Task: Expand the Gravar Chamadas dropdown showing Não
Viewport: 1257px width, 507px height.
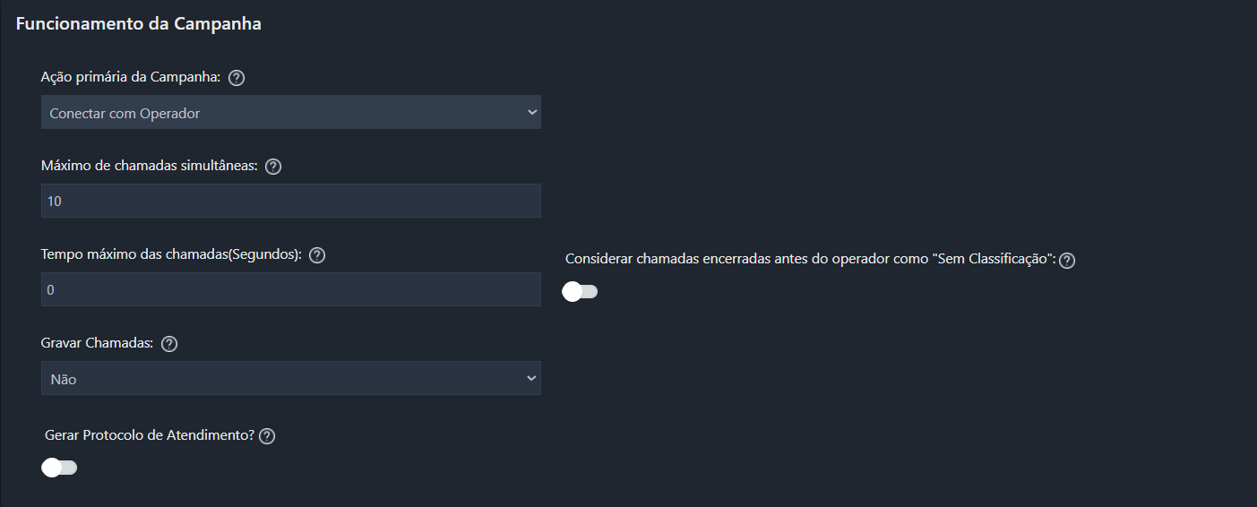Action: click(x=290, y=379)
